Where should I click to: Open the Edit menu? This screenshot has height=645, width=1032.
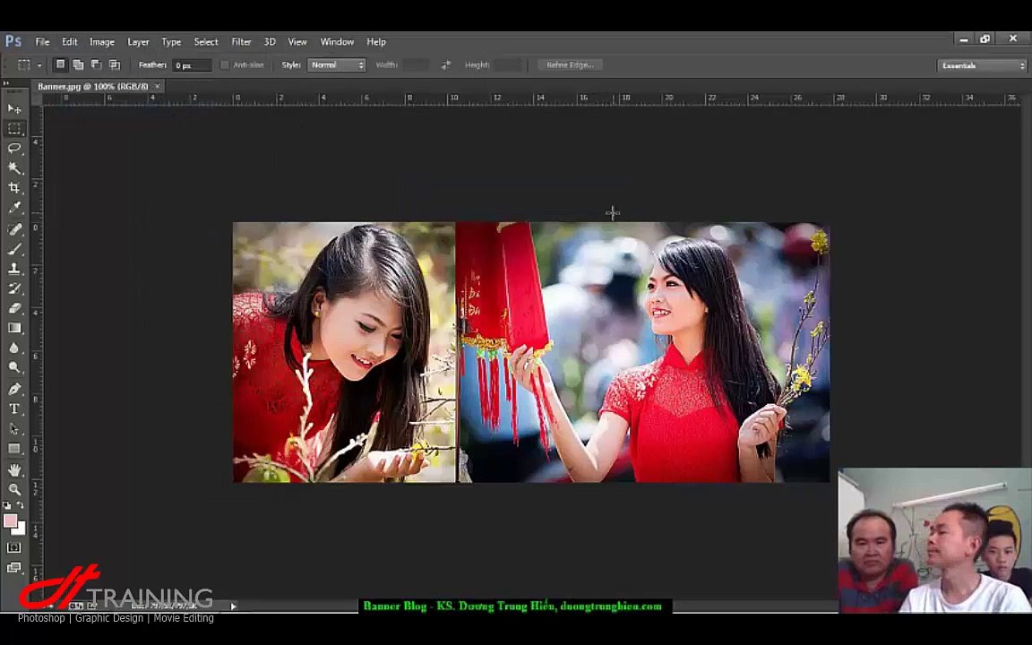[x=70, y=41]
